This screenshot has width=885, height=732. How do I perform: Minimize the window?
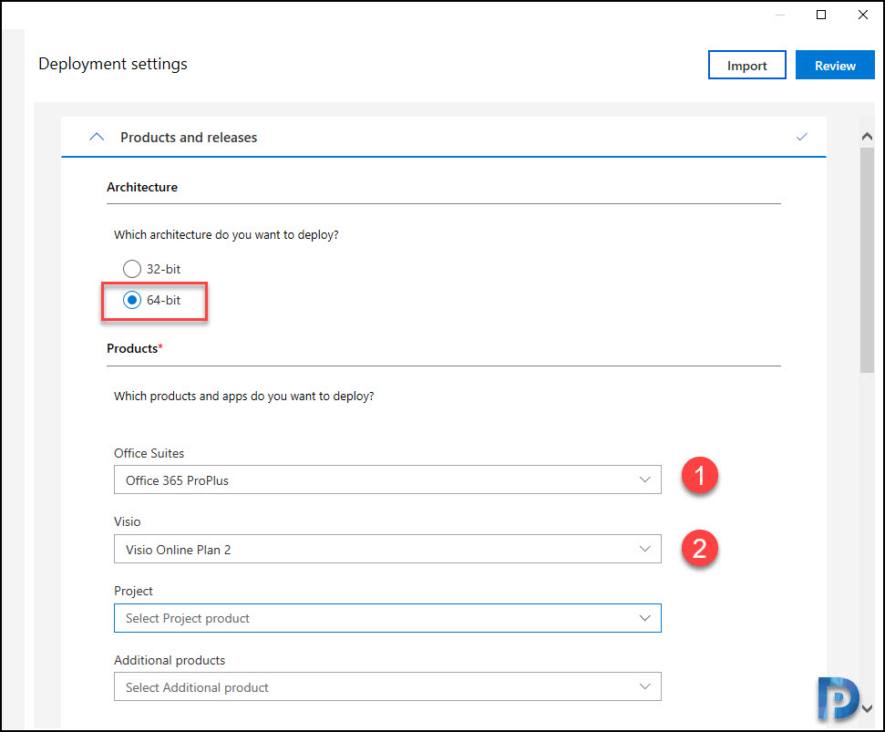point(780,15)
